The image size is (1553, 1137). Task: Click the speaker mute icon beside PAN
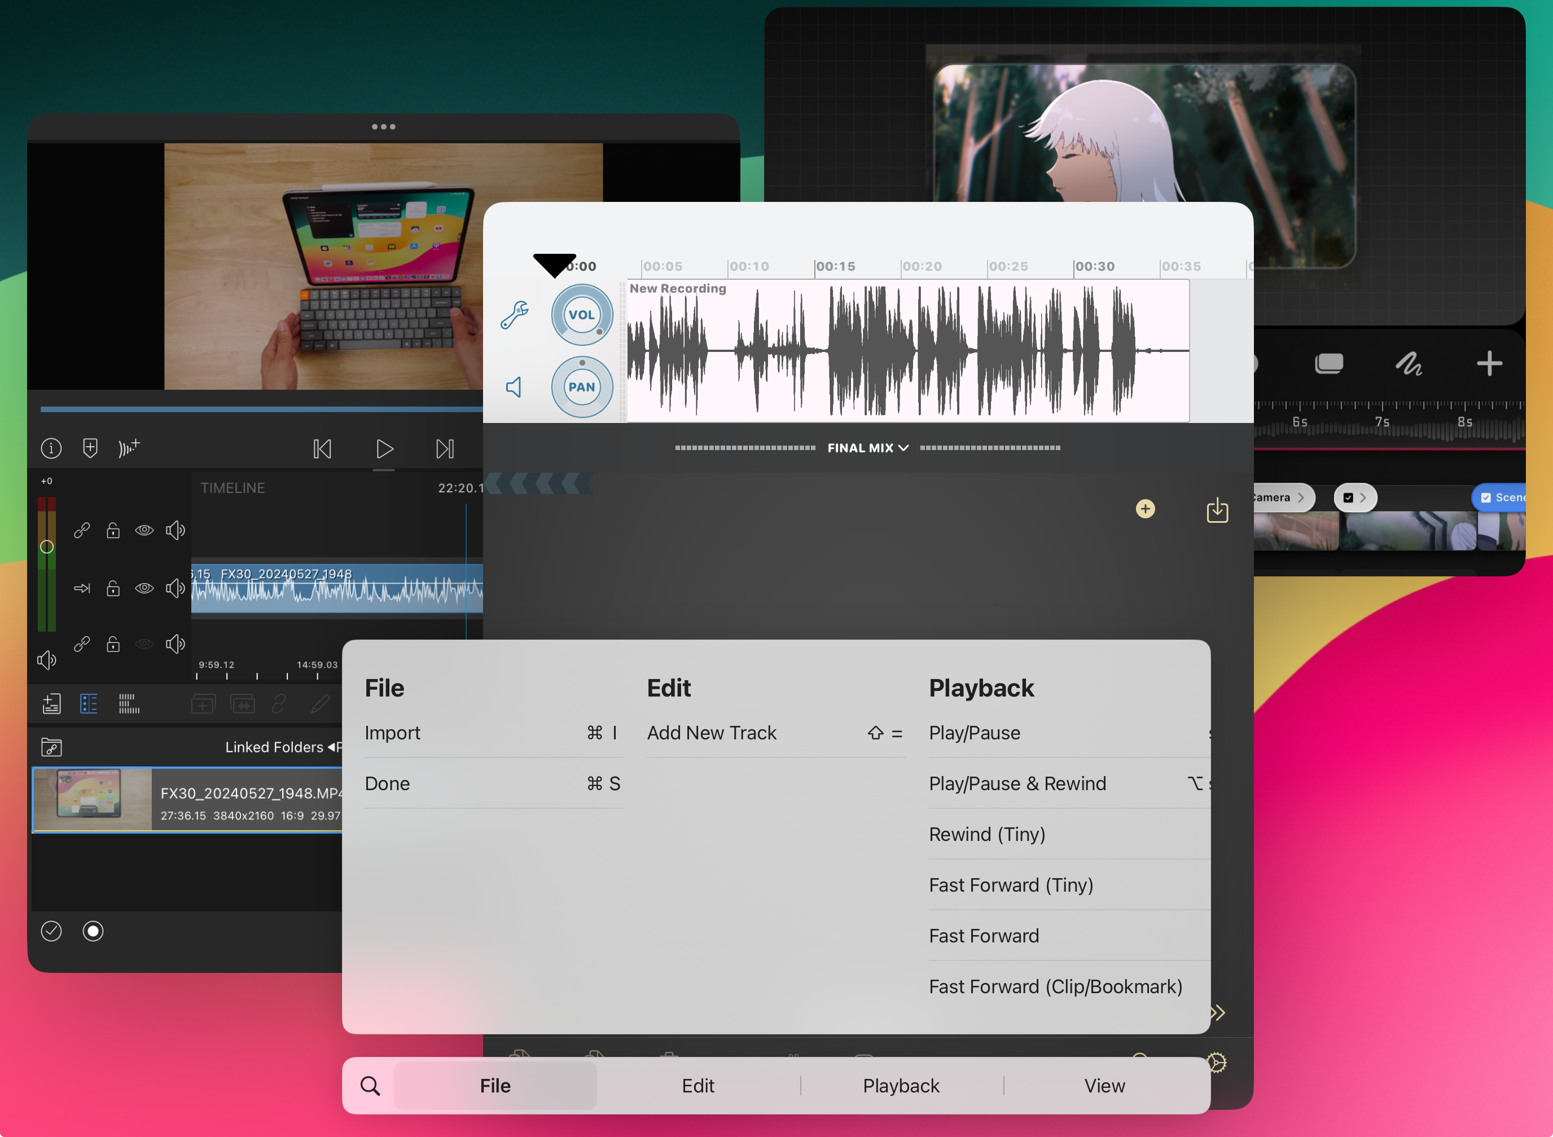click(514, 387)
